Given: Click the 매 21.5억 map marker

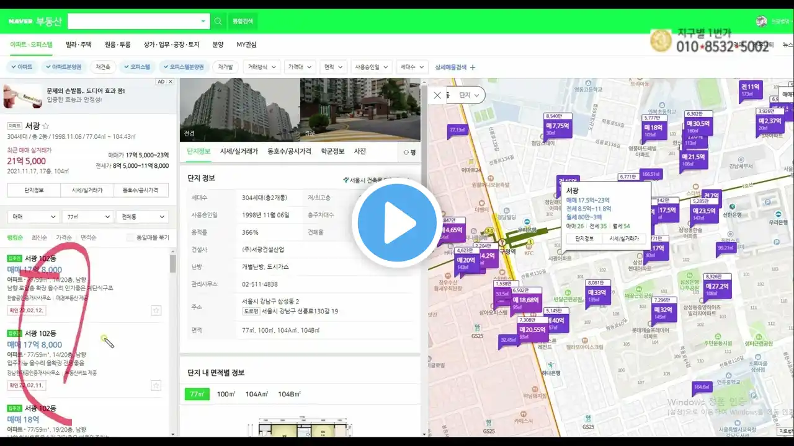Looking at the screenshot, I should (x=693, y=160).
